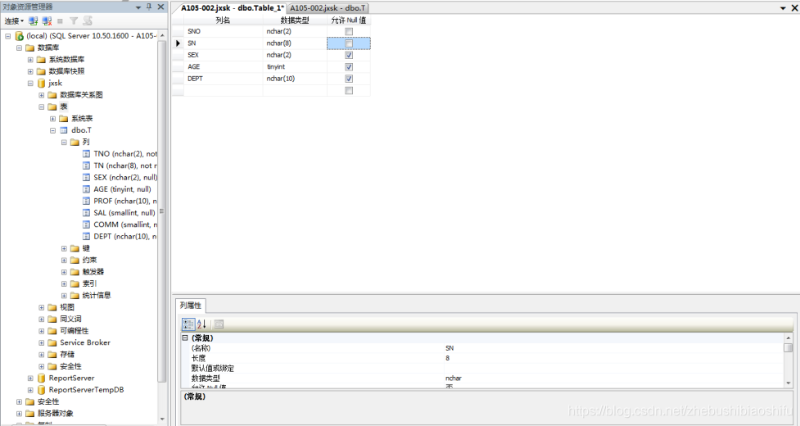Click the alphabetical sort icon in column properties
Viewport: 800px width, 426px height.
pos(201,324)
